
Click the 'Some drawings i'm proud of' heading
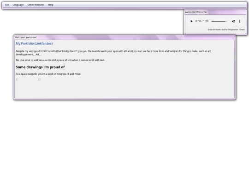pos(40,67)
